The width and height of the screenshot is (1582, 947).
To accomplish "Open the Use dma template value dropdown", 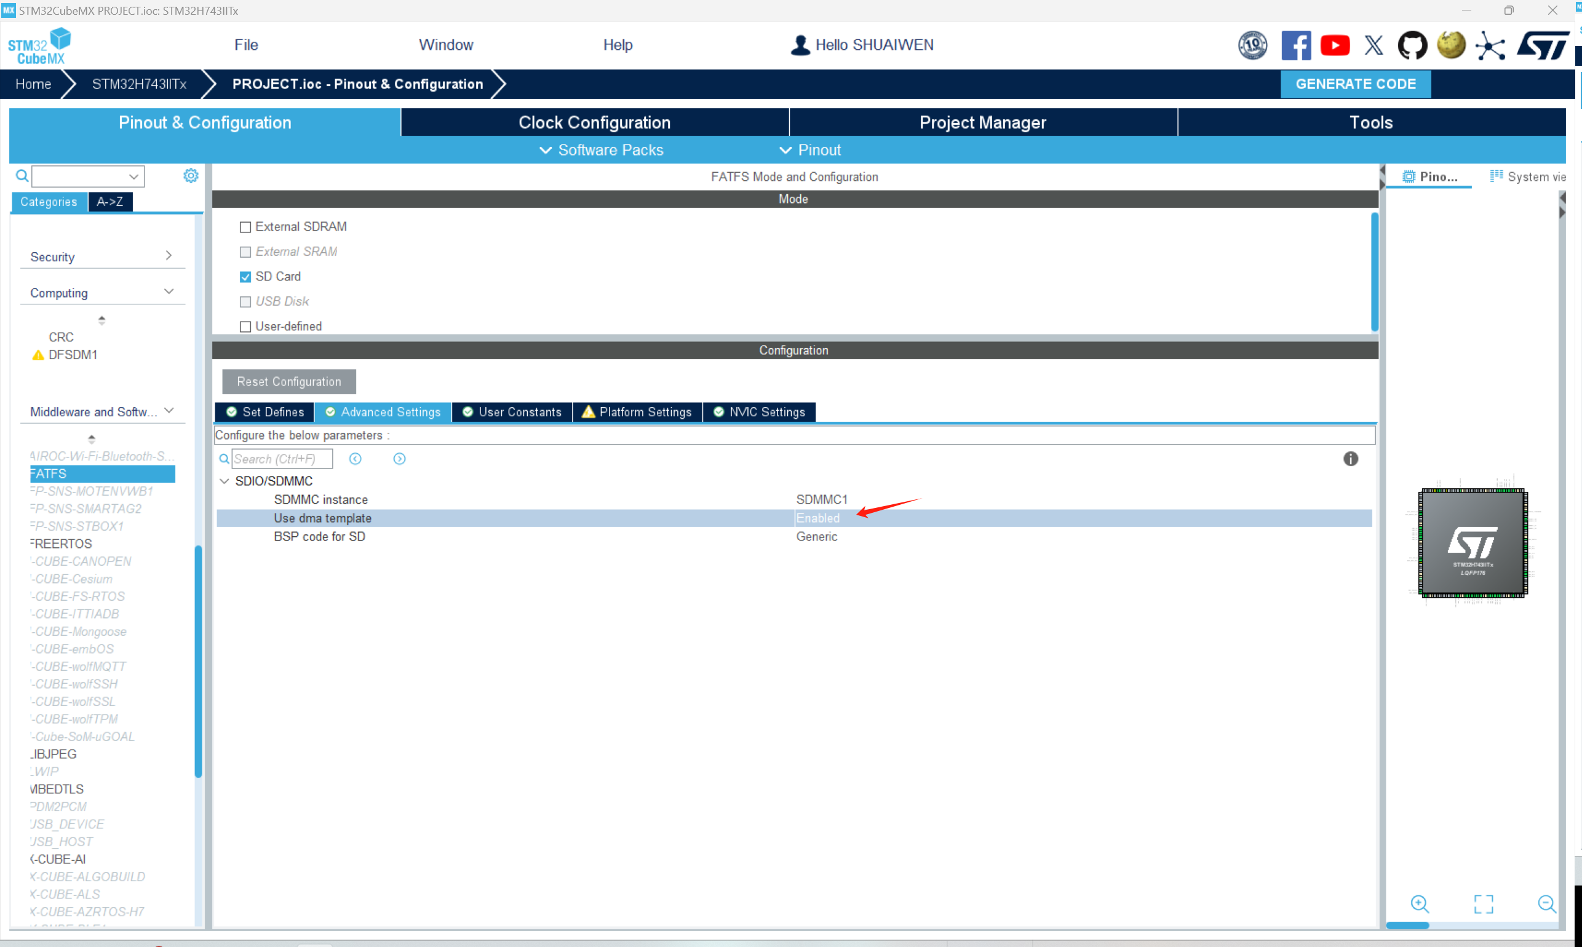I will tap(1083, 518).
